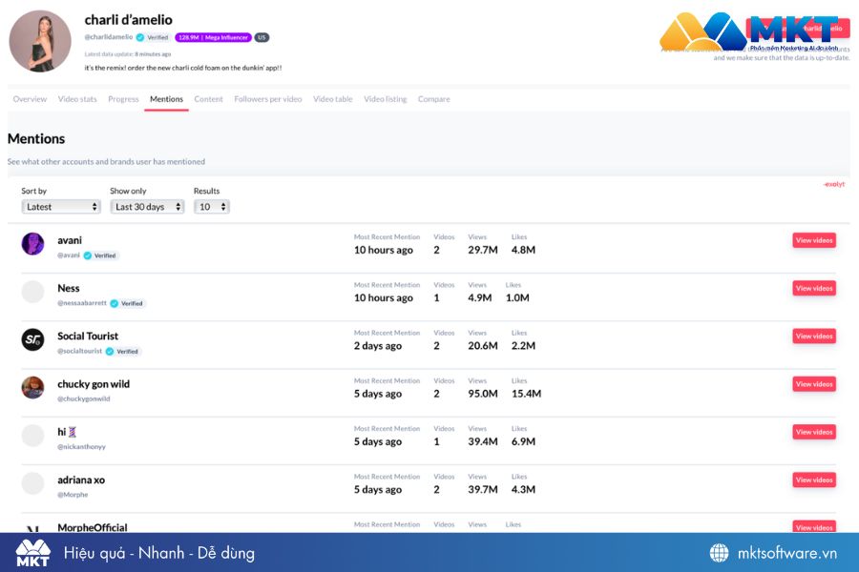Click the US country badge

pyautogui.click(x=262, y=37)
